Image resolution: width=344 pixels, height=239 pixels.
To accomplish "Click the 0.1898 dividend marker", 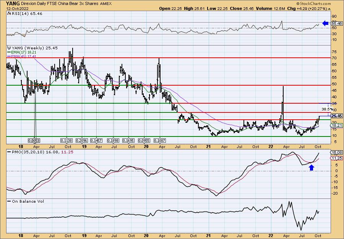I will (113, 140).
